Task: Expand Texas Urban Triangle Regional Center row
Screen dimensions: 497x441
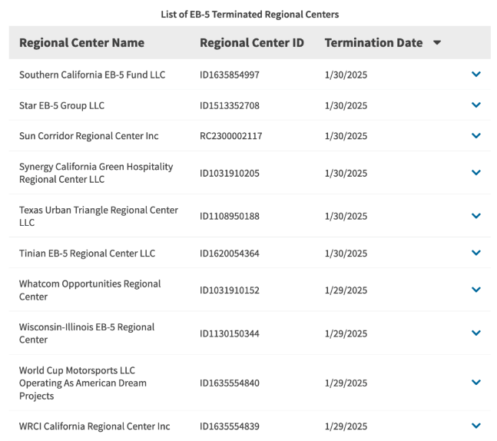Action: click(x=476, y=216)
